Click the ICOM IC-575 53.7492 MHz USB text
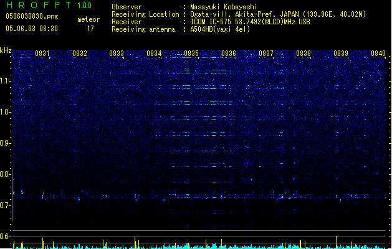392x249 pixels. click(x=250, y=22)
